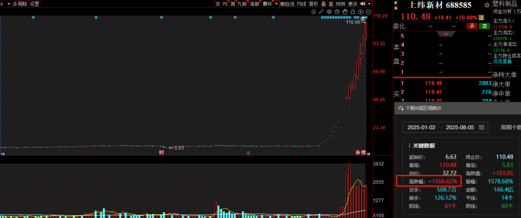Click the 窗 window button
The width and height of the screenshot is (521, 218).
(331, 4)
